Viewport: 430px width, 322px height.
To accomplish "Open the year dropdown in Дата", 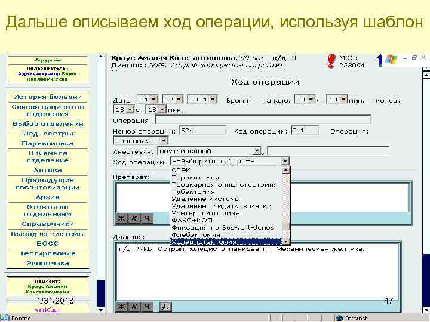I will (213, 99).
